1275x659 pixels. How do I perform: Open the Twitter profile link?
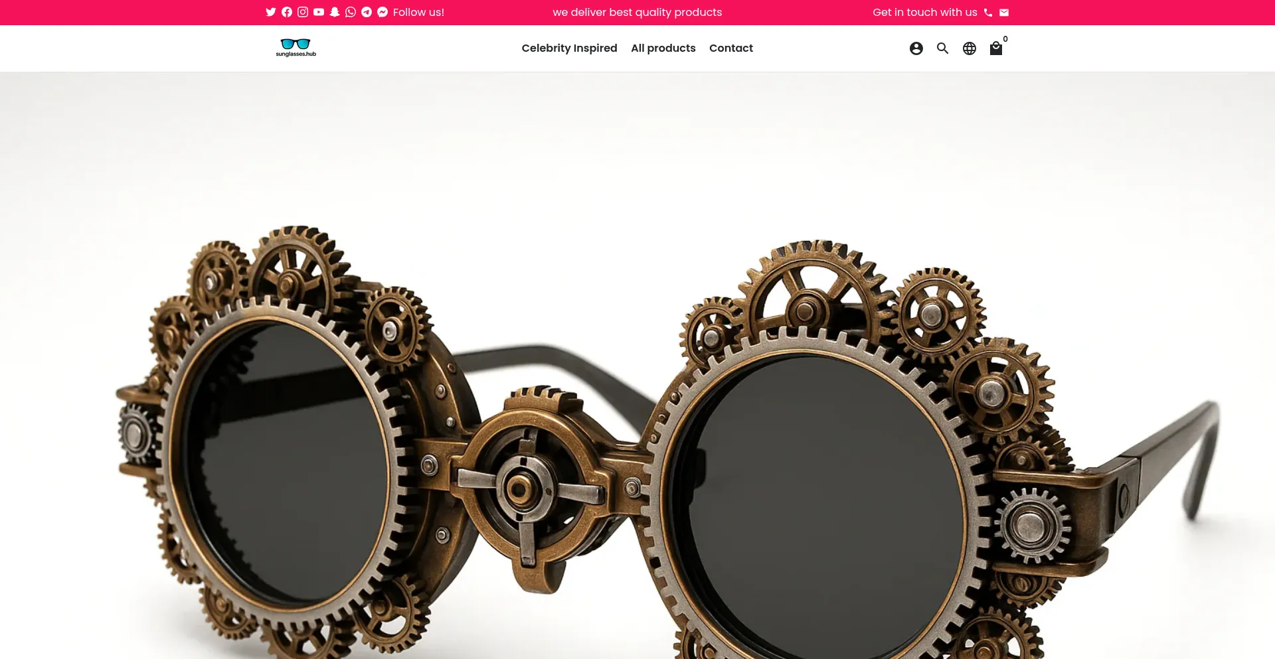[271, 12]
